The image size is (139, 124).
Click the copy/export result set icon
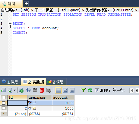tap(10, 90)
